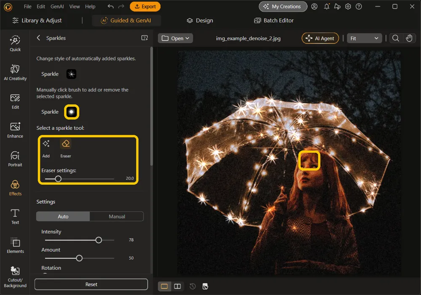Click the Intensity slider handle
The width and height of the screenshot is (421, 295).
click(x=99, y=240)
